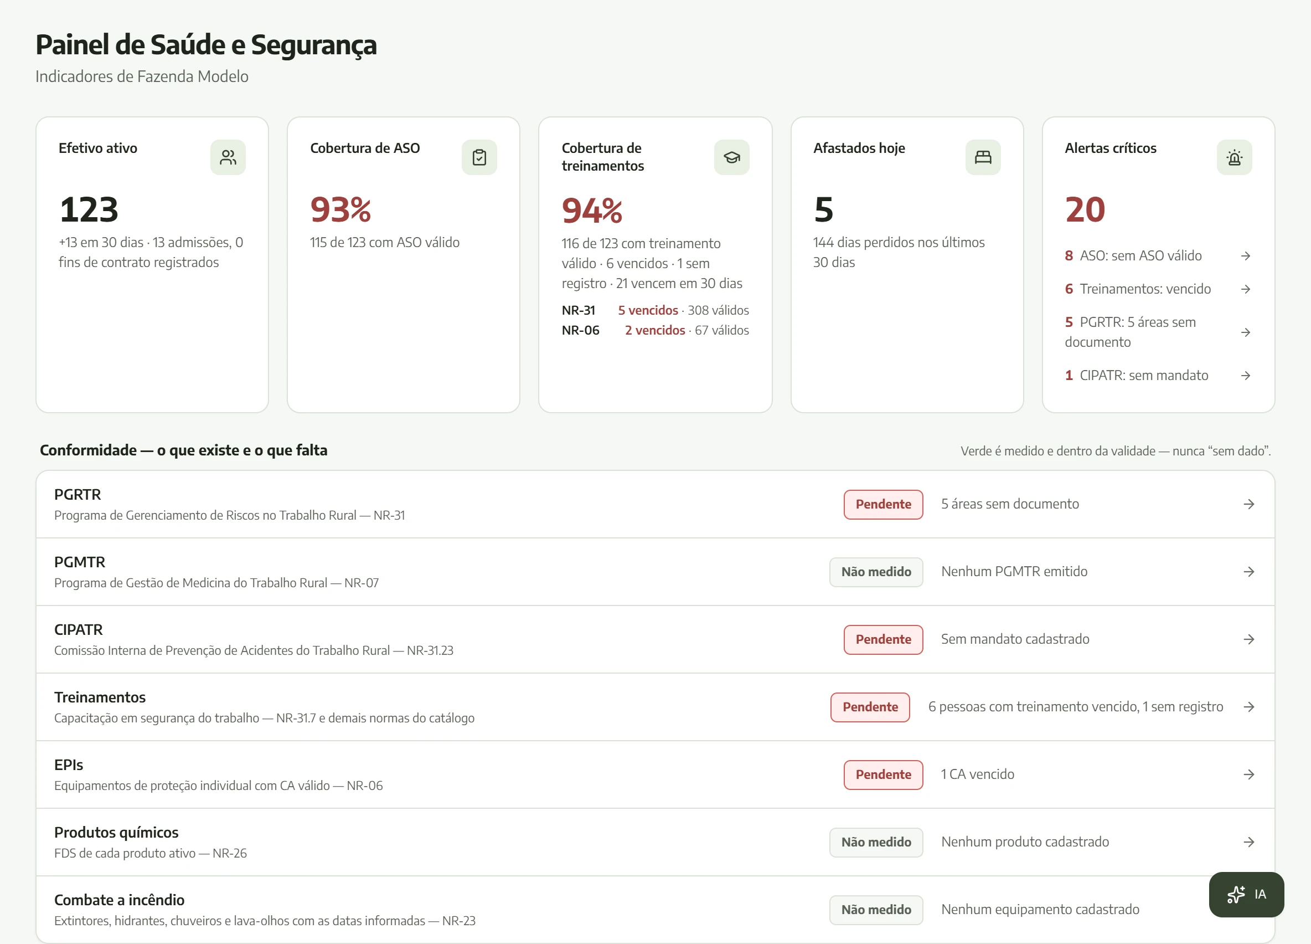Open the 6 Treinamentos: vencido alert

point(1158,289)
